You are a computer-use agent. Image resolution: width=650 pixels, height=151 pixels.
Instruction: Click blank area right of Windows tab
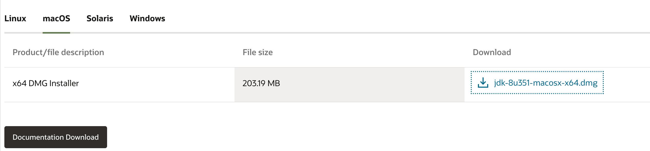pyautogui.click(x=360, y=18)
